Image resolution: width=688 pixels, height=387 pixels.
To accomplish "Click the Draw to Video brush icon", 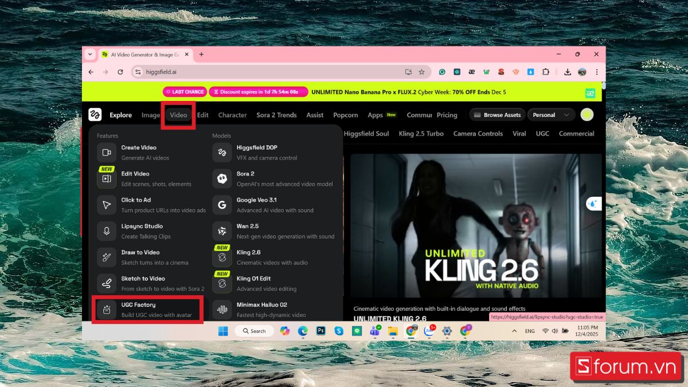I will pos(107,257).
